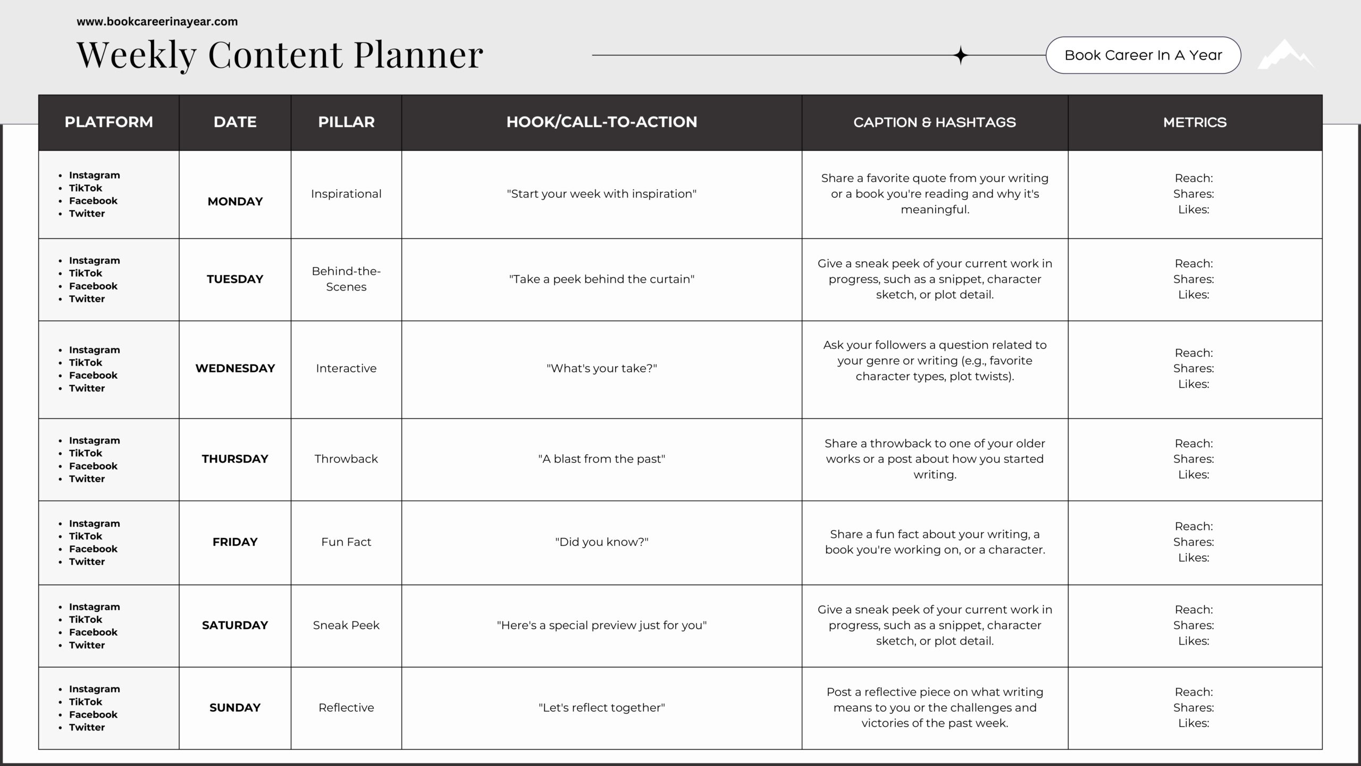Click the METRICS column header
The image size is (1361, 766).
[1195, 122]
